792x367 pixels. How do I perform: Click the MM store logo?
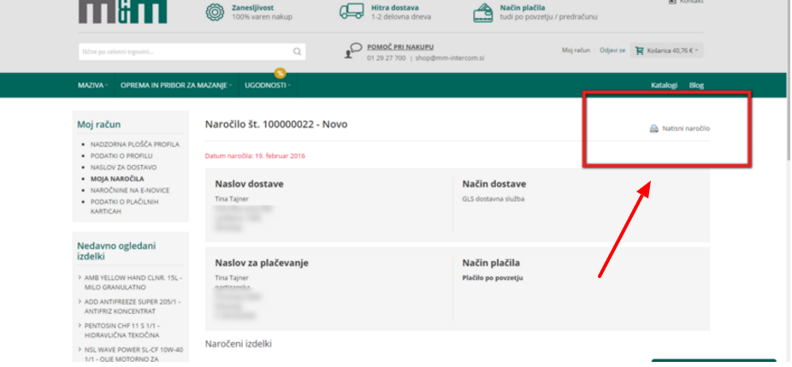click(x=122, y=11)
